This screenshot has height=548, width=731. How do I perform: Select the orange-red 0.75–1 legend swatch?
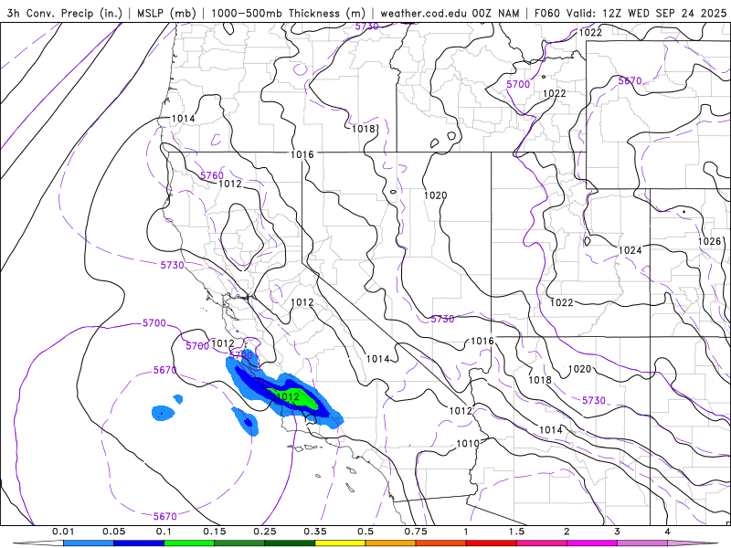pos(441,543)
